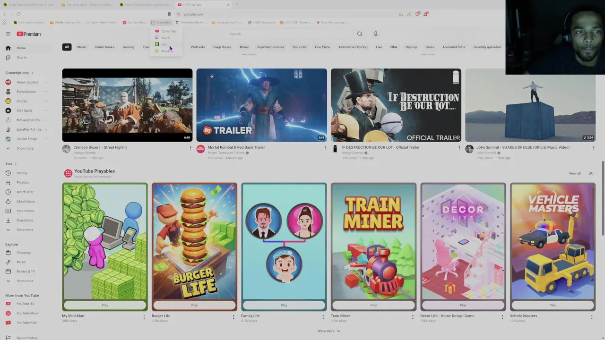Play the Vehicle Masters game
The image size is (605, 340).
(x=553, y=305)
